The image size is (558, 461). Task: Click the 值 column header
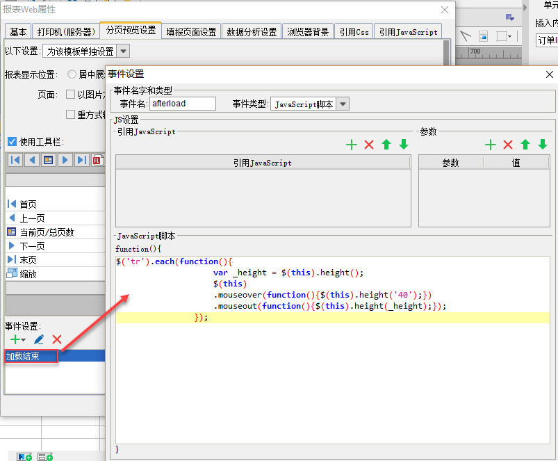(516, 163)
